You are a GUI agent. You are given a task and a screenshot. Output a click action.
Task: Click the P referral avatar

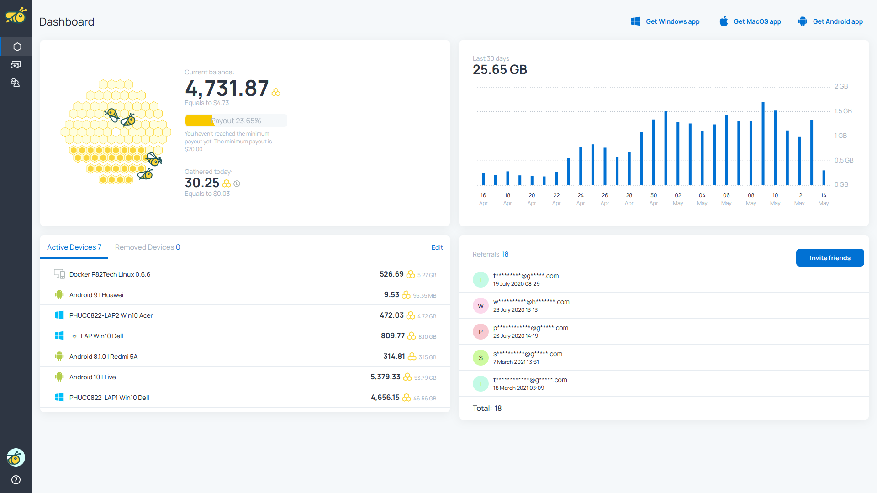click(x=481, y=331)
